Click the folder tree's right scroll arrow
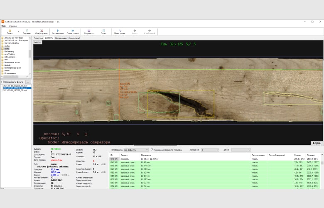The width and height of the screenshot is (324, 208). tap(27, 77)
